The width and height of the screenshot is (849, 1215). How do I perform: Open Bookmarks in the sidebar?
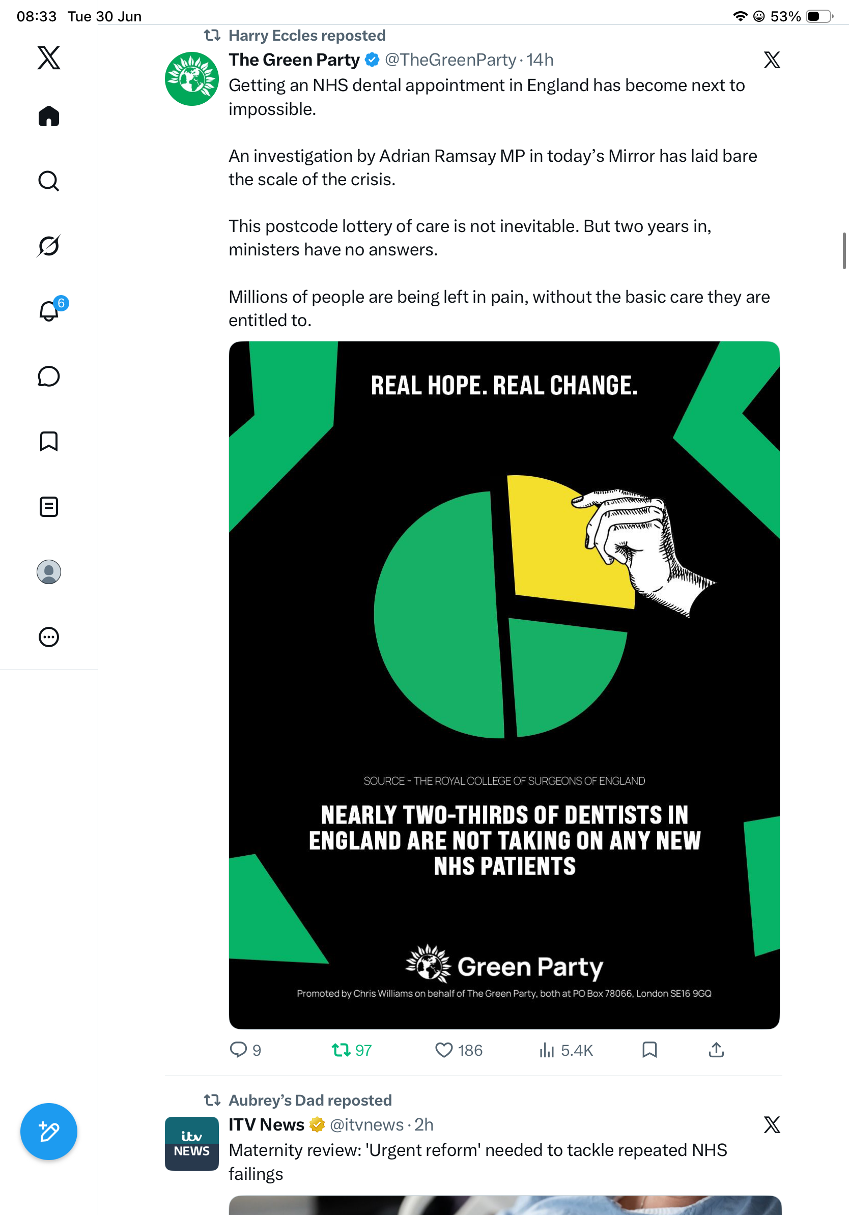pos(49,441)
